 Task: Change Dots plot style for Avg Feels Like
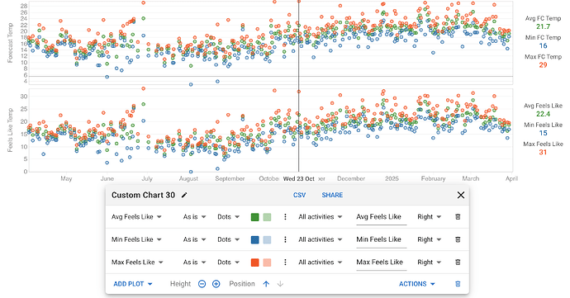[x=228, y=216]
